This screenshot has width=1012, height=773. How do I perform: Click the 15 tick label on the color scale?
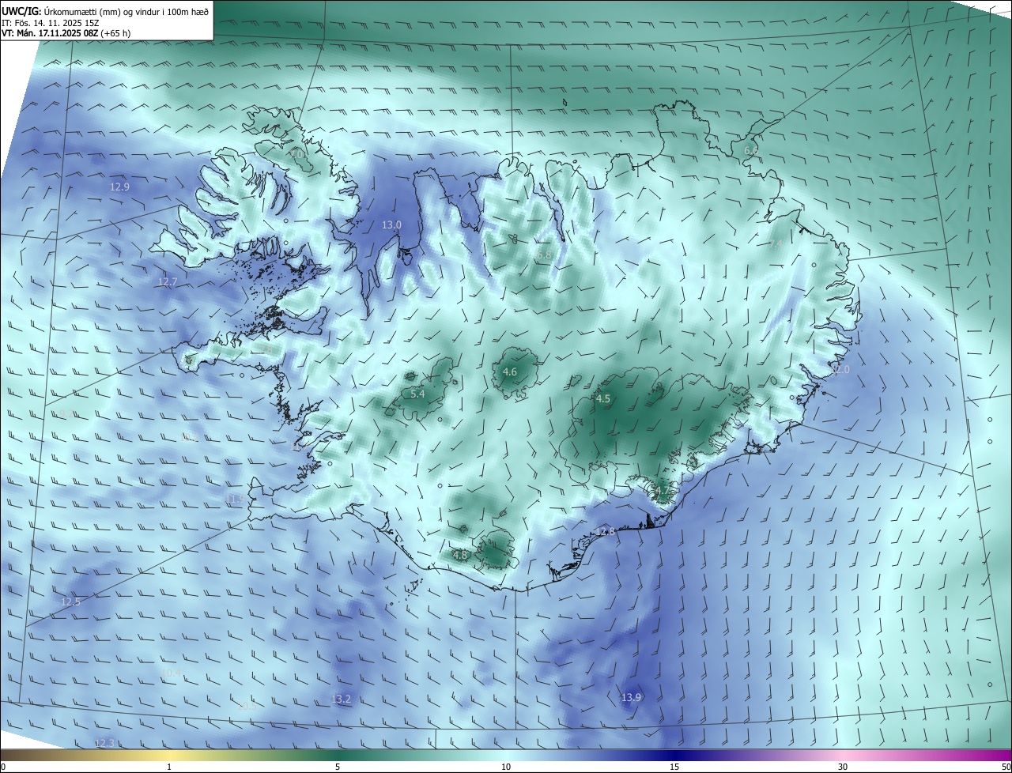[674, 767]
